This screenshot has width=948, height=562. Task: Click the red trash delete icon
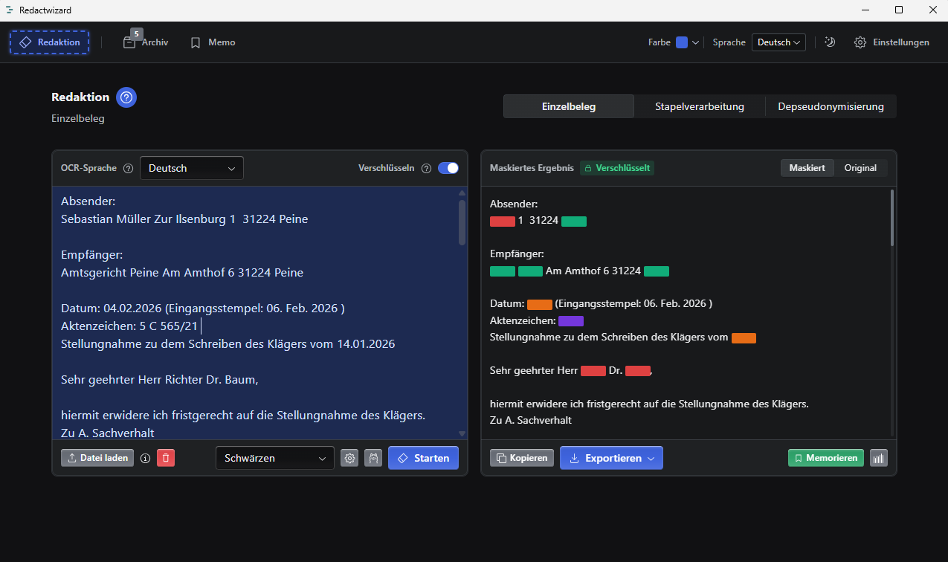[x=166, y=458]
